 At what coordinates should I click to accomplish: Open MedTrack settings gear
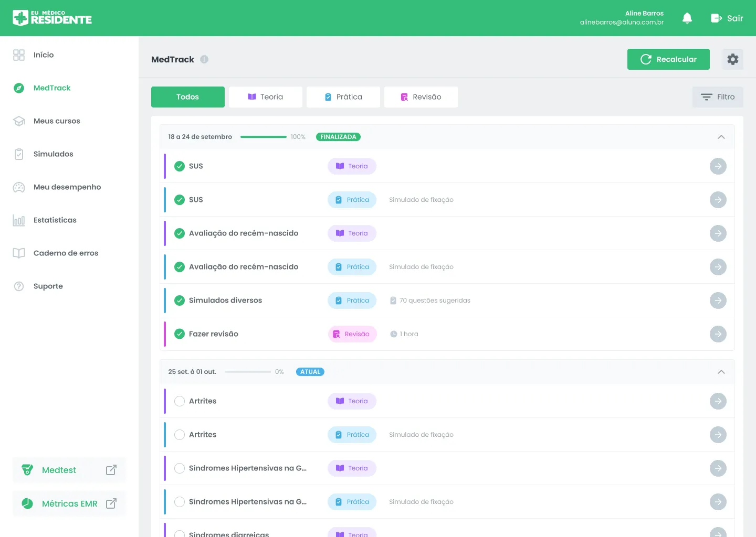click(x=733, y=59)
